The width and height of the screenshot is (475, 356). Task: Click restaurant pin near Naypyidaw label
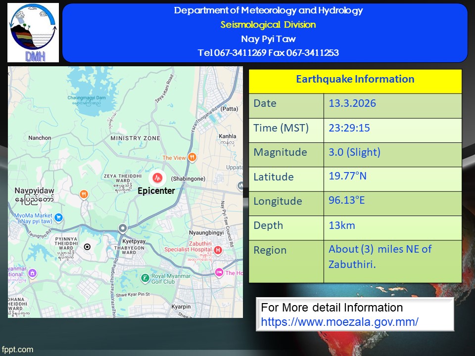[84, 194]
